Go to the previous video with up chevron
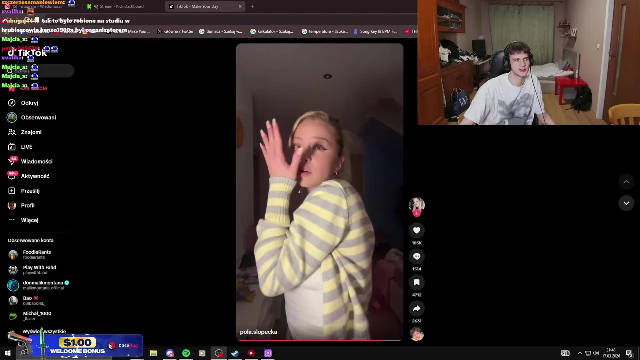Viewport: 640px width, 360px height. 626,182
